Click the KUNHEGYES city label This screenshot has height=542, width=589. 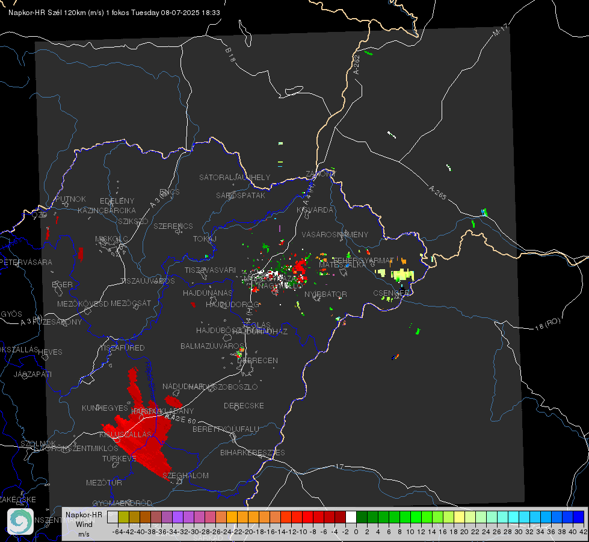[x=105, y=408]
